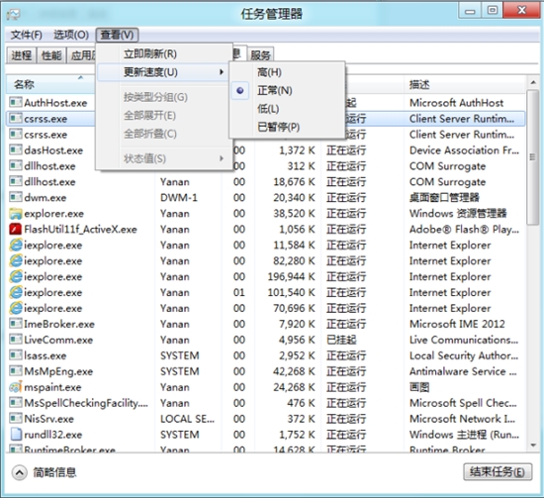
Task: Click the ImeBroker.exe process icon
Action: 15,324
